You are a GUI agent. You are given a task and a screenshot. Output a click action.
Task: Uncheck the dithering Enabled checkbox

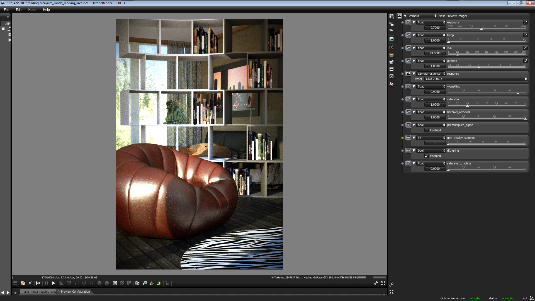click(427, 156)
